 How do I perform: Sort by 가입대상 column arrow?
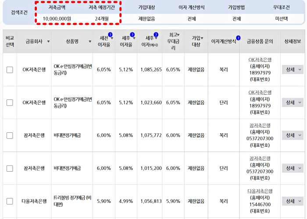pos(202,38)
